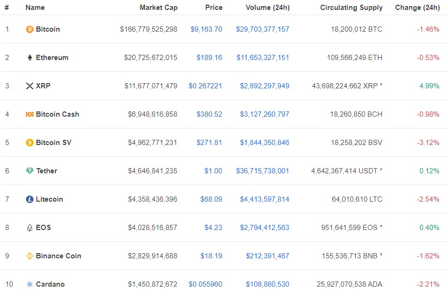Select Bitcoin change value -1.46%
The width and height of the screenshot is (448, 298).
428,29
